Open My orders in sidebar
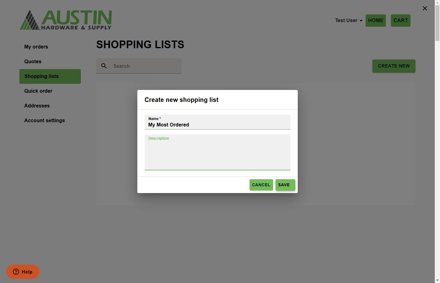 tap(36, 47)
